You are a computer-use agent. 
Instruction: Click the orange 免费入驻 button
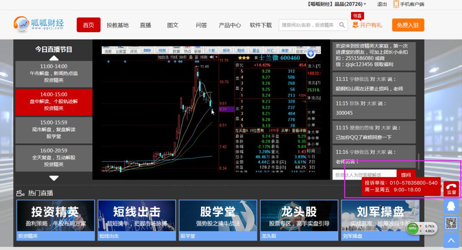[408, 25]
